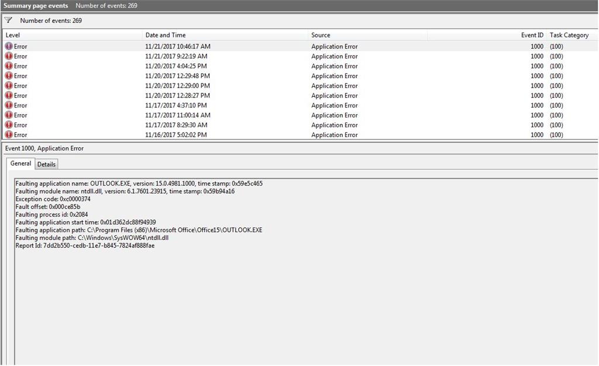Switch to the General tab
This screenshot has width=599, height=366.
click(x=20, y=163)
